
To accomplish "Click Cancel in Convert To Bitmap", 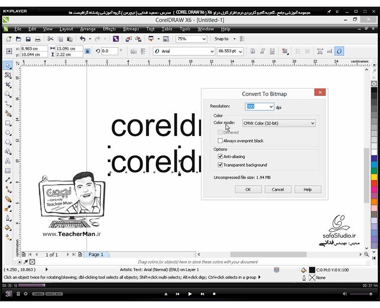I will tap(278, 189).
